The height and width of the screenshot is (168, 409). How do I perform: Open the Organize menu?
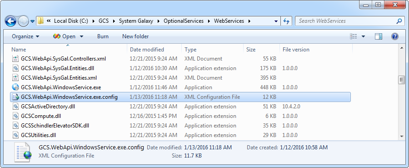pos(25,36)
